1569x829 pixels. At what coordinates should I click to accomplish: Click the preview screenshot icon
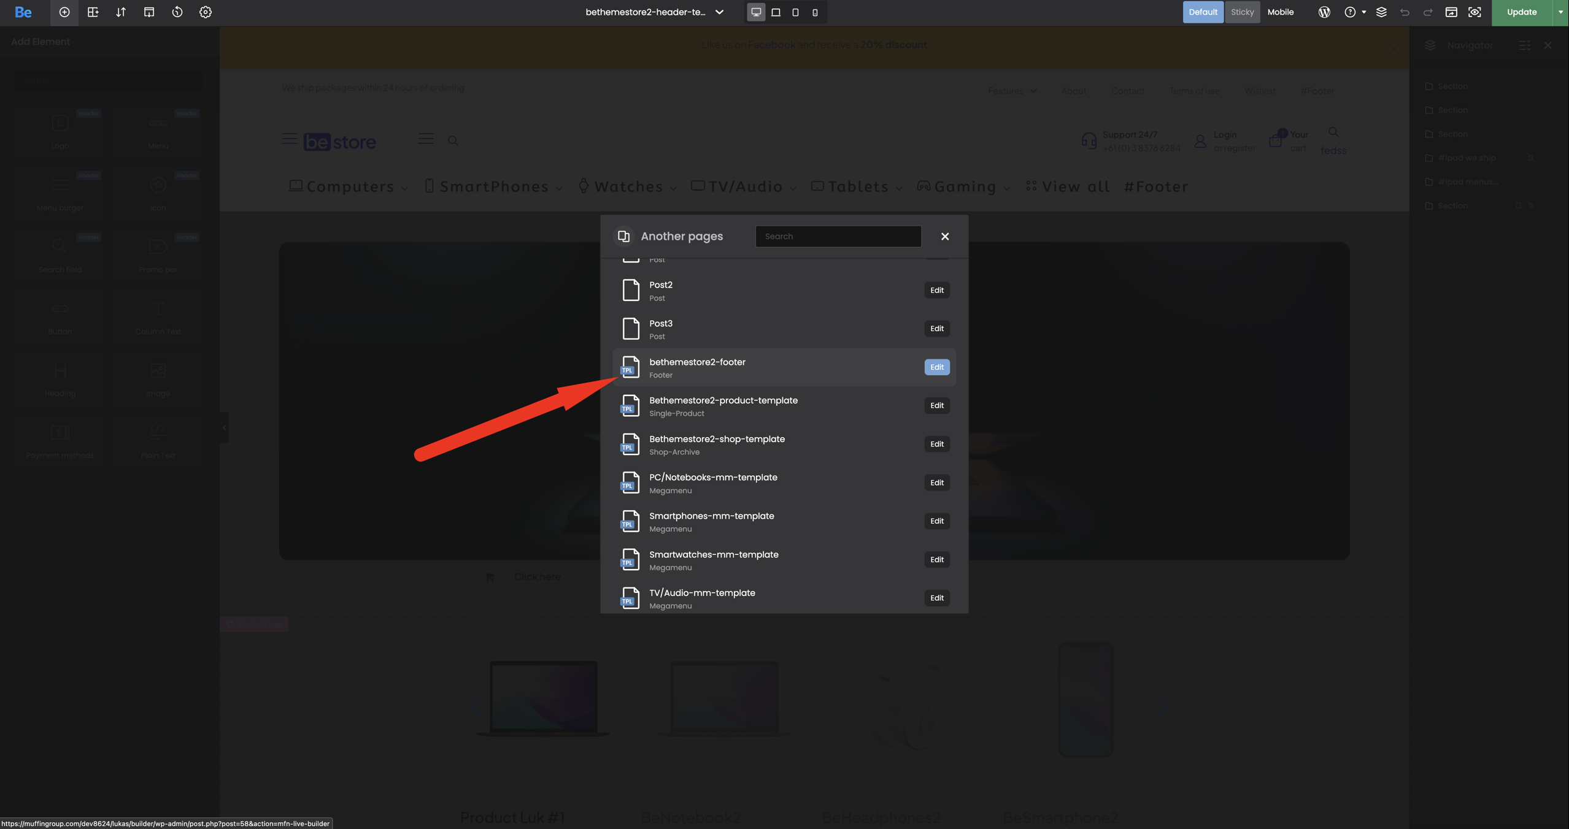coord(1474,12)
